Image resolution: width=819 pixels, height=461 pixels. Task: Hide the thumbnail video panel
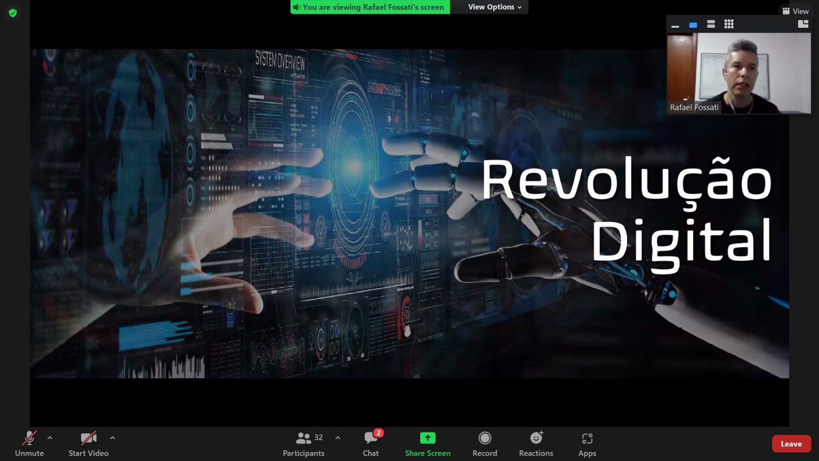[x=675, y=25]
